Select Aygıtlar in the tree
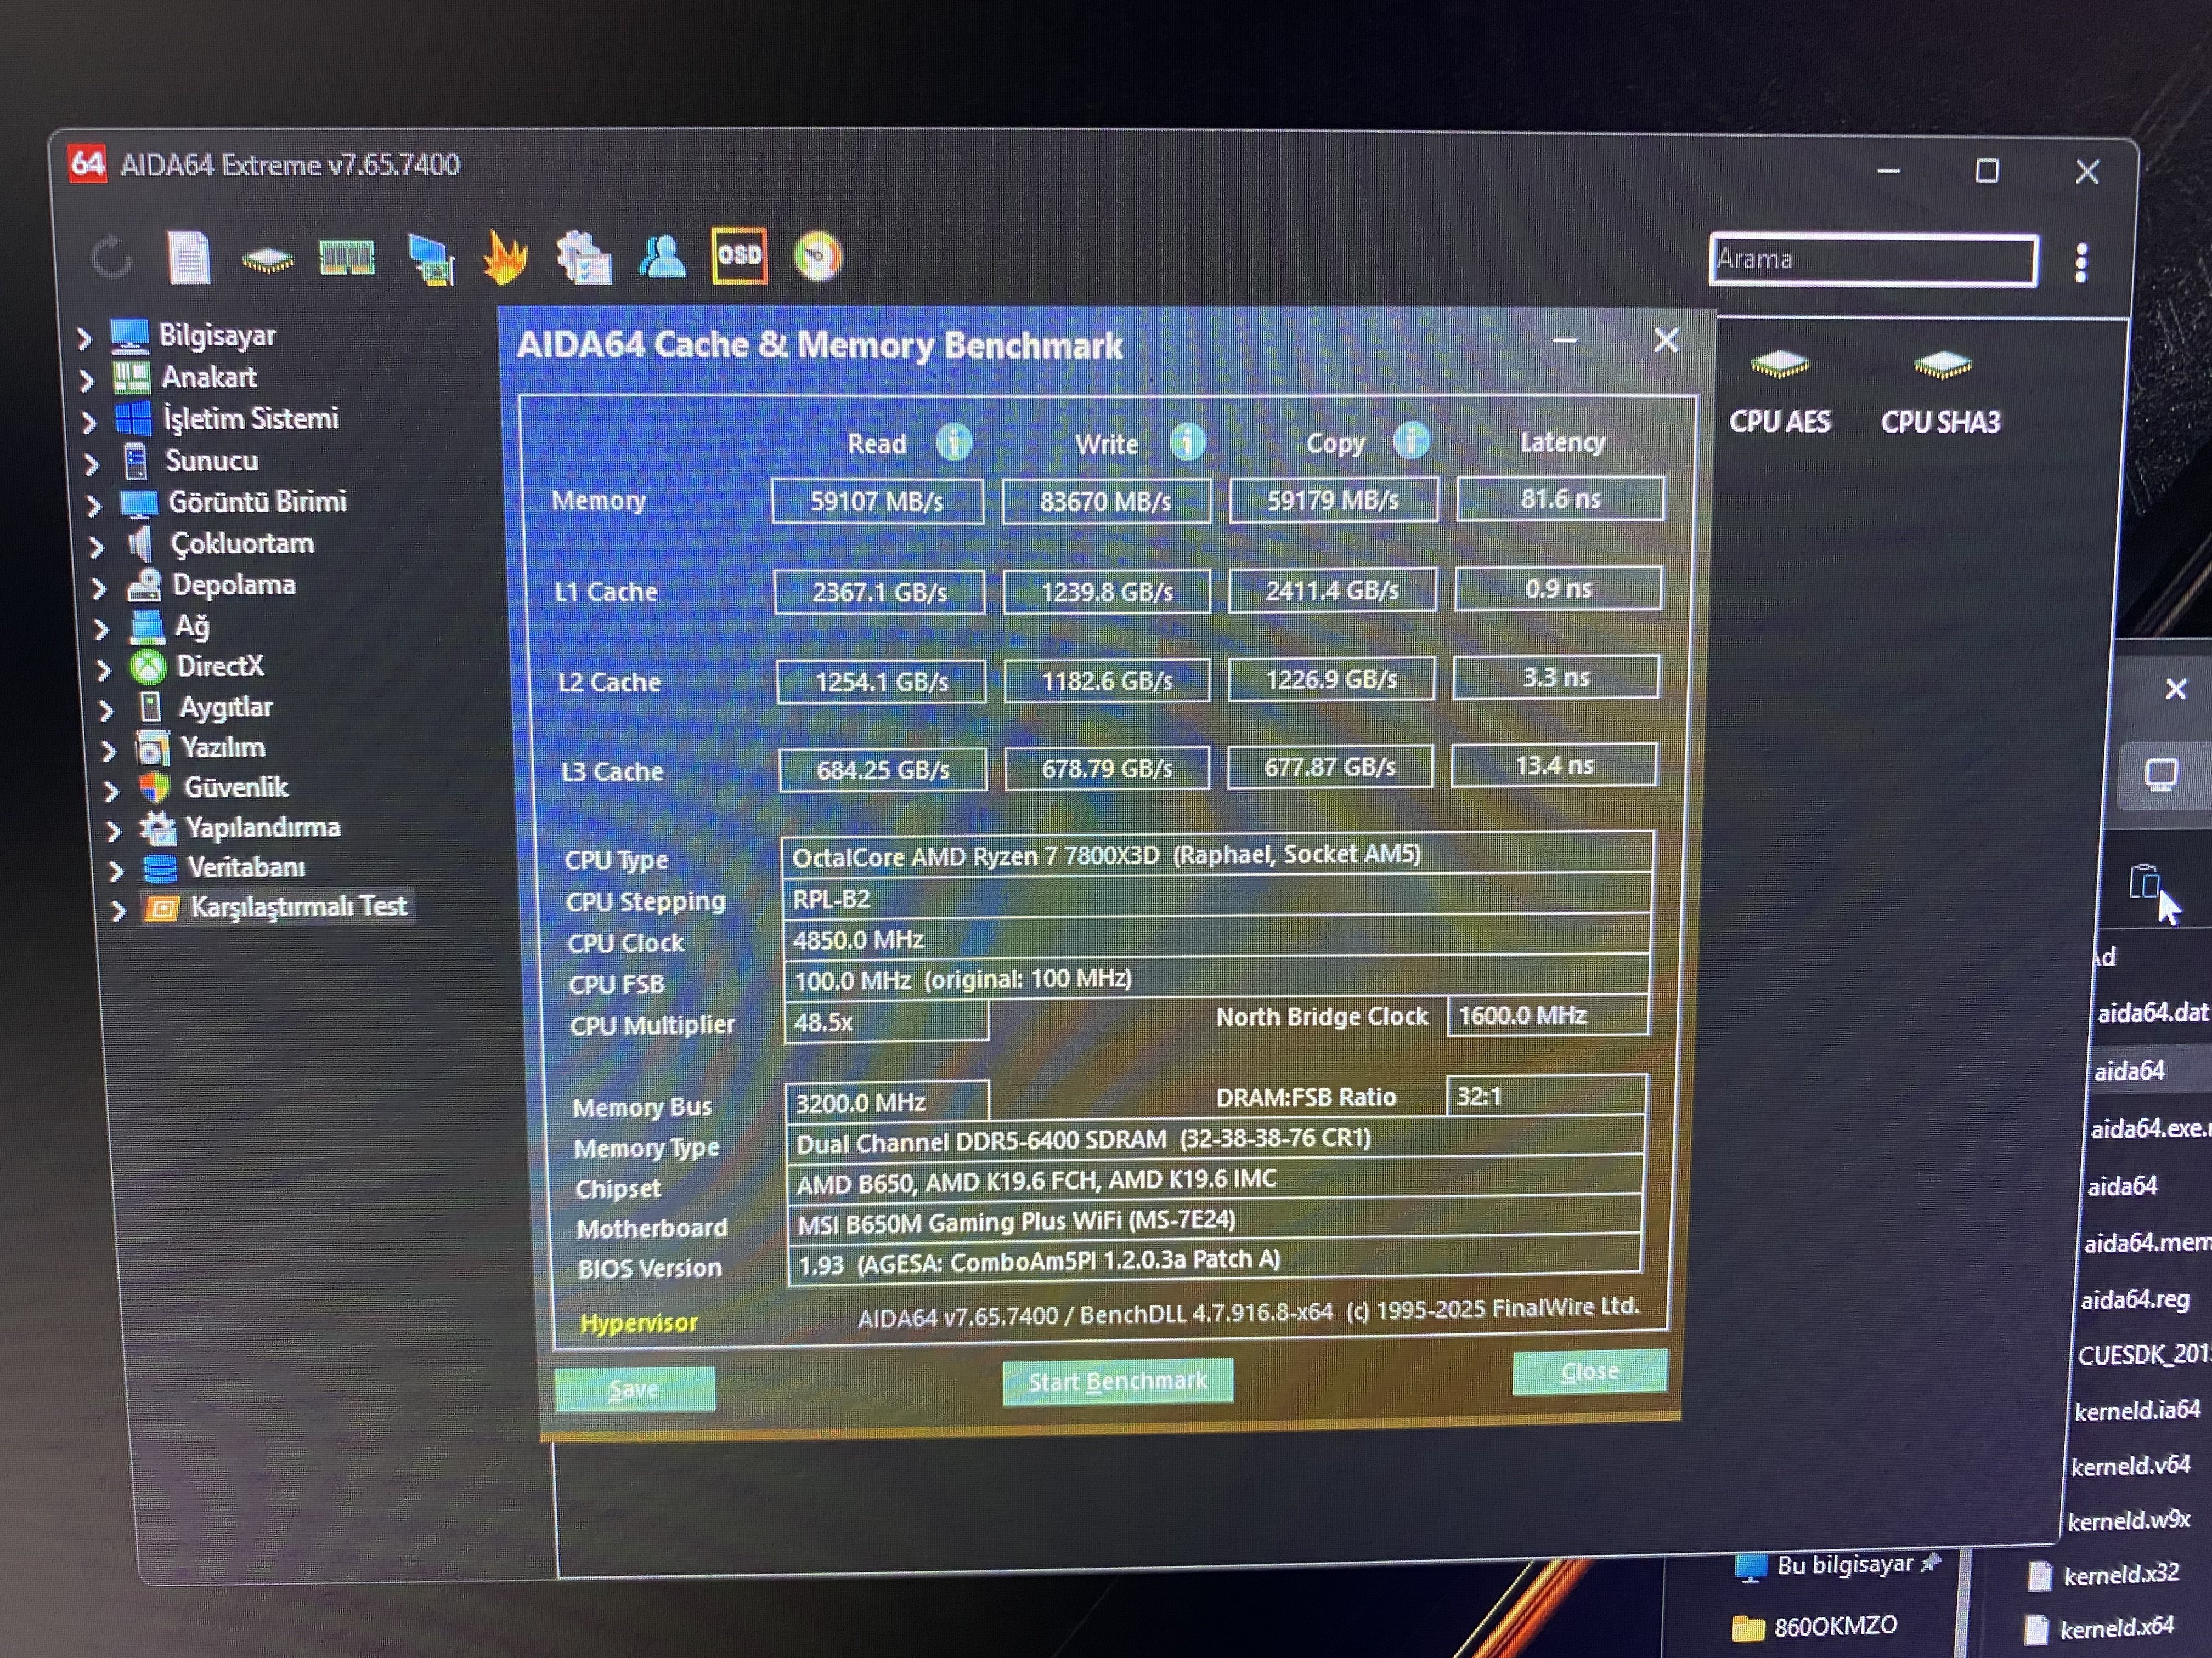Screen dimensions: 2212x1658 (225, 708)
